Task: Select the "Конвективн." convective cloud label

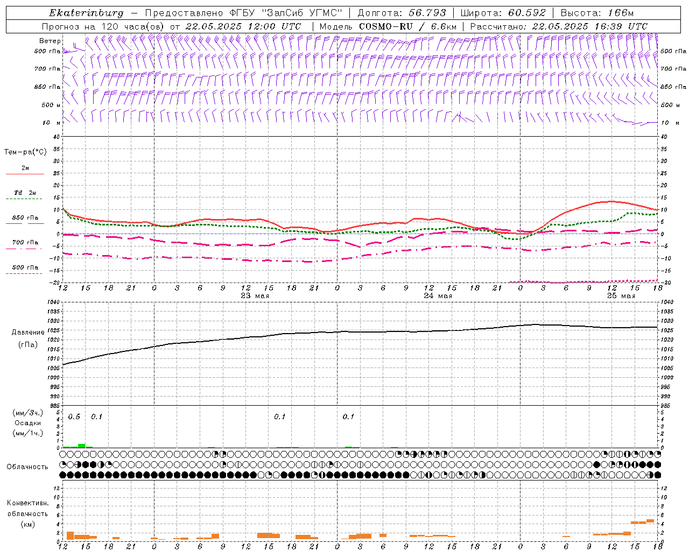Action: 28,503
